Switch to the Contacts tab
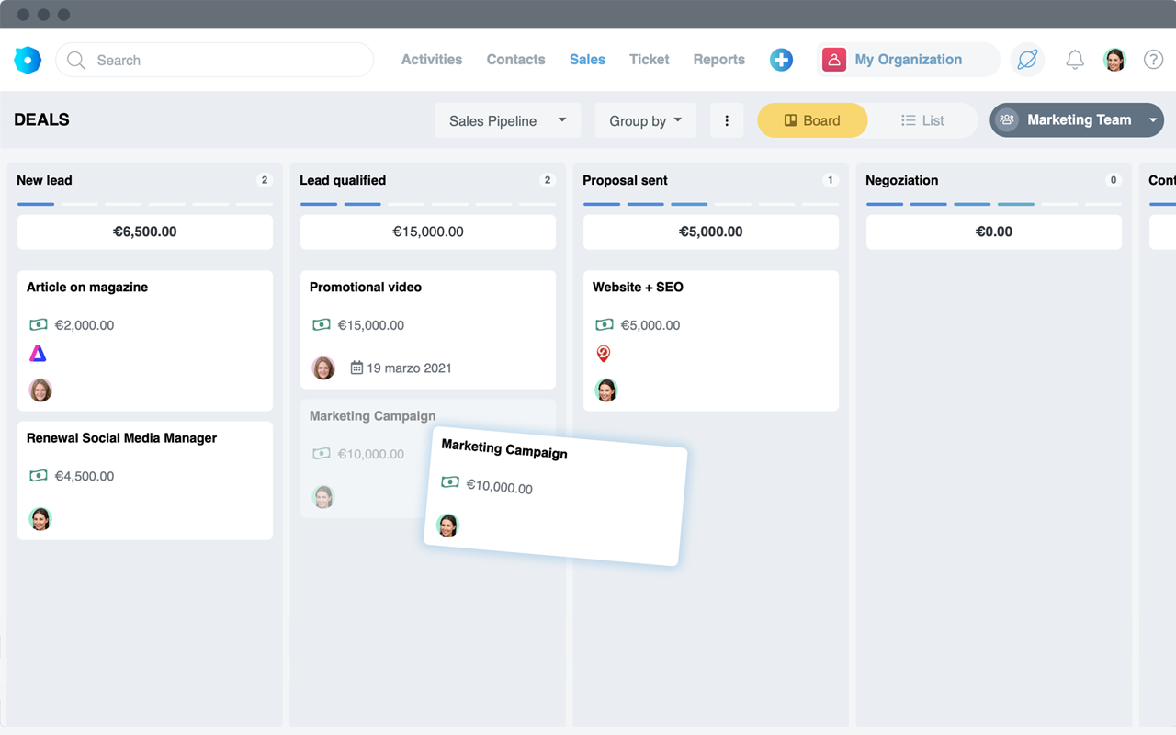1176x735 pixels. pyautogui.click(x=515, y=59)
